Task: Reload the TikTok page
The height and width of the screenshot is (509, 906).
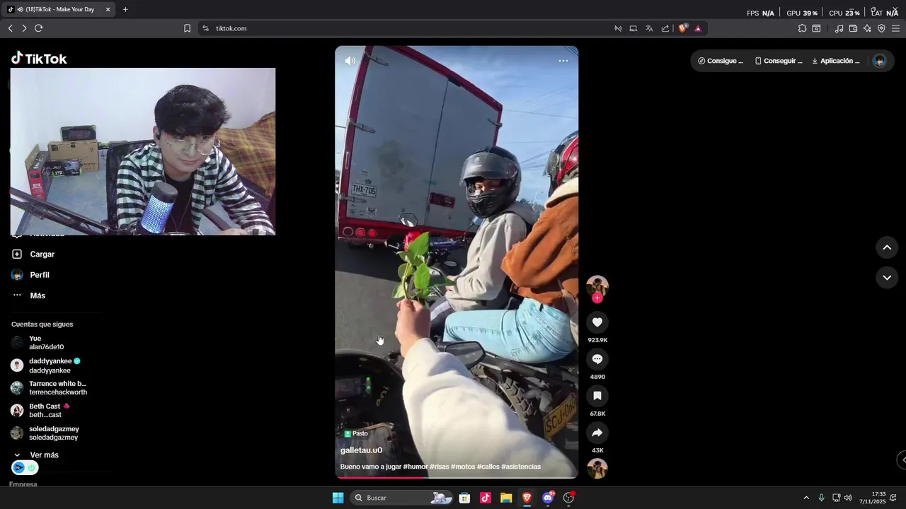Action: click(39, 28)
